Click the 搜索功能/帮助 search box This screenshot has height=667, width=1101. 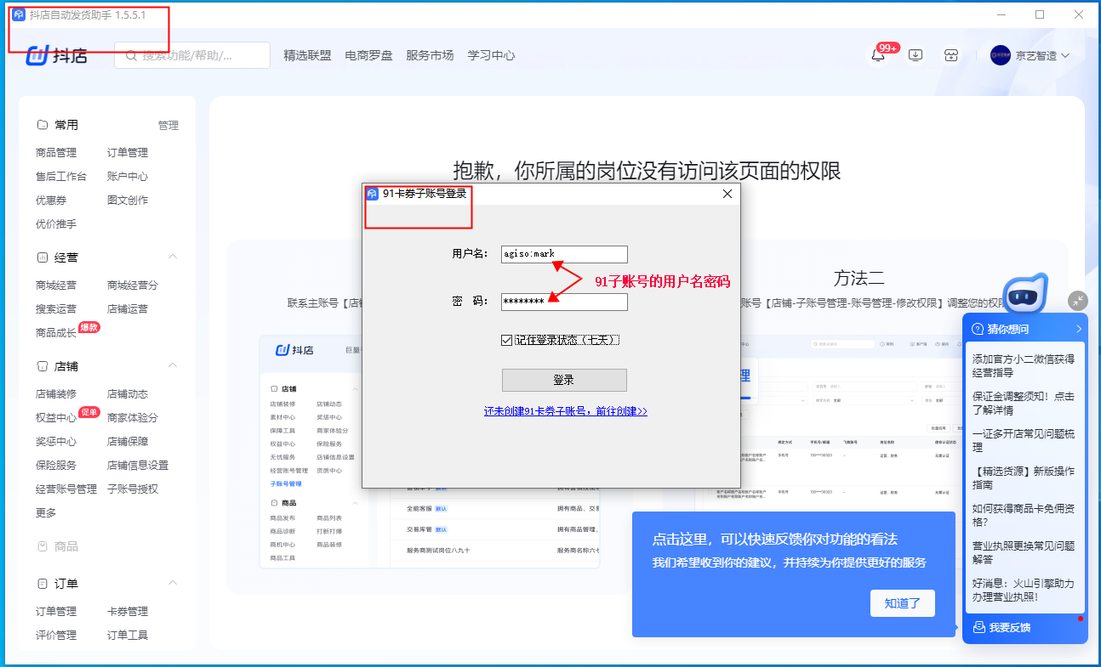[x=192, y=56]
